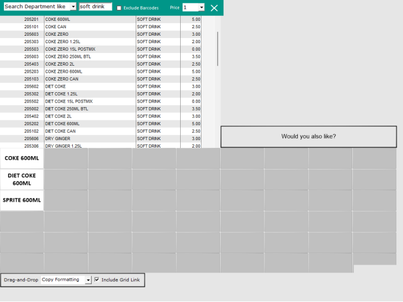Select the COKE 600ML grid button
This screenshot has width=403, height=302.
pos(22,158)
